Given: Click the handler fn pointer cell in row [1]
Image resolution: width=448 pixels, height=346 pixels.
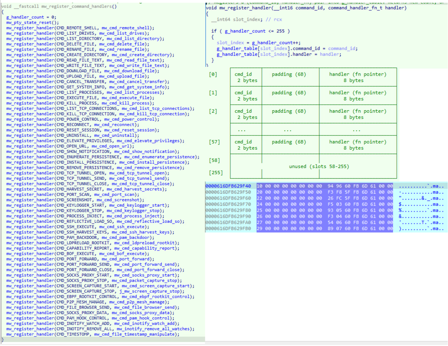Looking at the screenshot, I should 358,96.
